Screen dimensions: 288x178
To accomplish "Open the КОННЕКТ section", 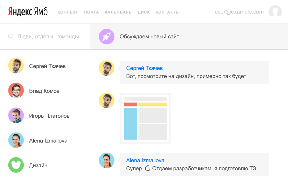I will [x=68, y=12].
